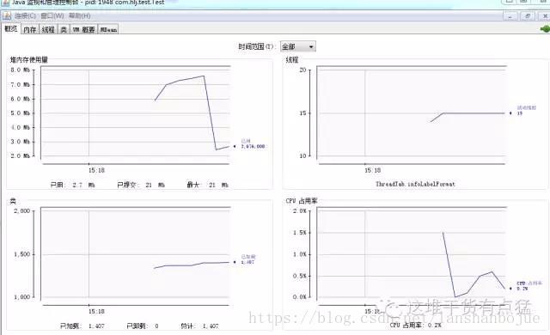The image size is (550, 335).
Task: Open the MBean tab
Action: 108,30
